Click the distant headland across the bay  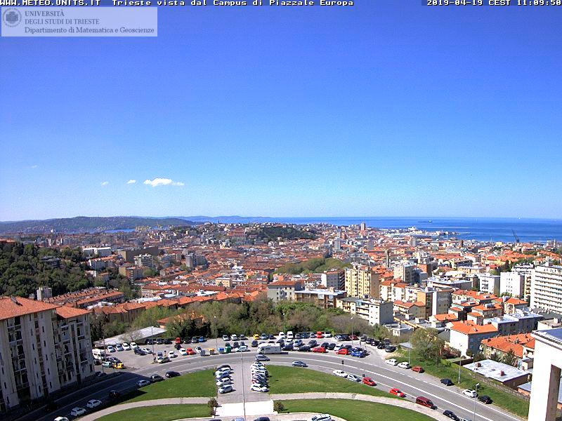click(84, 224)
